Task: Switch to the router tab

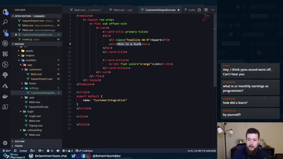Action: (x=190, y=10)
